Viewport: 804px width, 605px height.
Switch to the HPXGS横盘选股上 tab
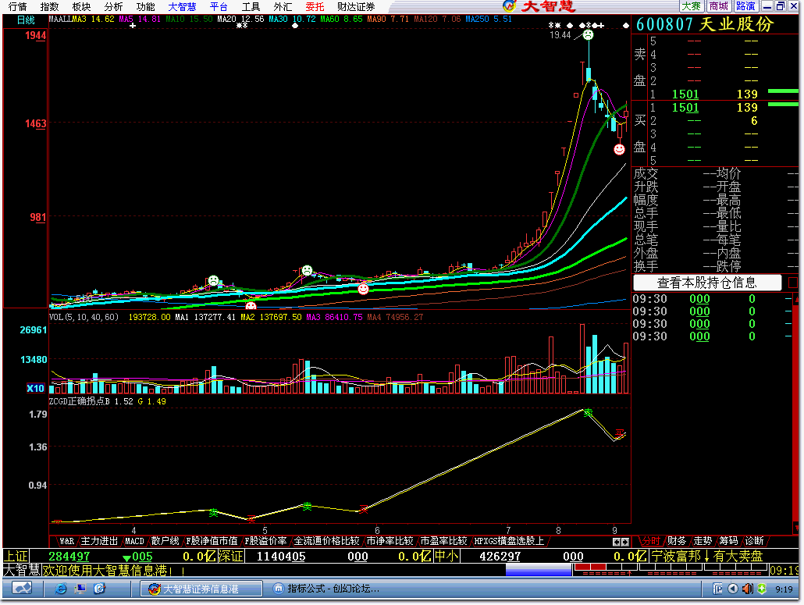pyautogui.click(x=509, y=541)
